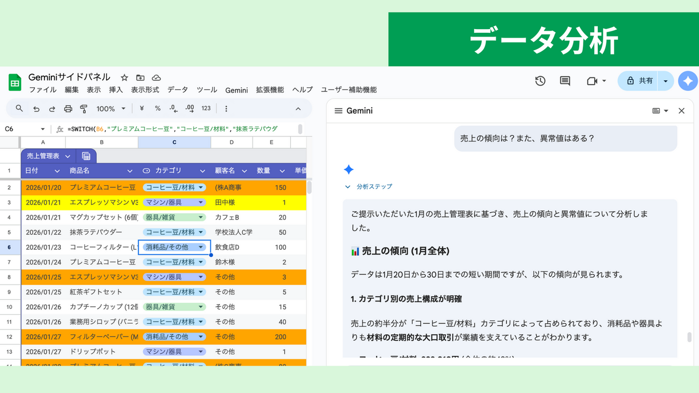Apply yen currency format

141,108
